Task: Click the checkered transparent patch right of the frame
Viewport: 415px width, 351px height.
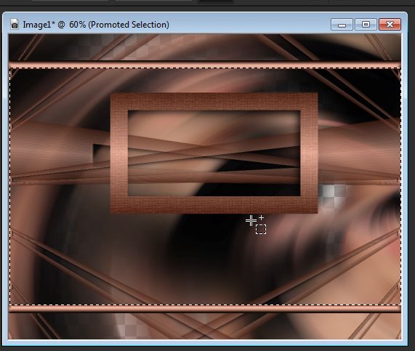Action: (x=332, y=196)
